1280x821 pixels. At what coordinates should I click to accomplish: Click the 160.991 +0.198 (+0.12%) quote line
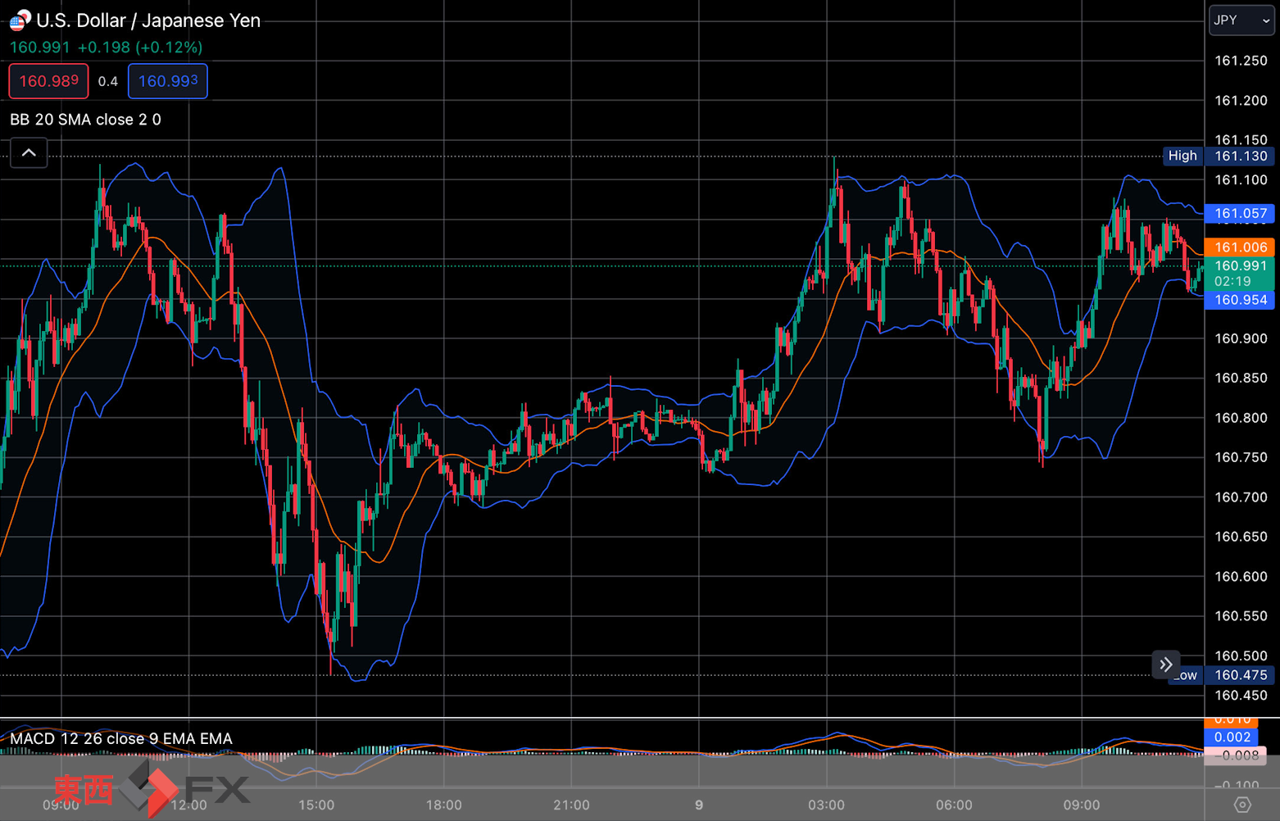click(106, 48)
